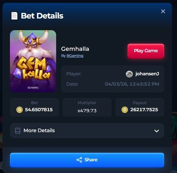Image resolution: width=177 pixels, height=173 pixels.
Task: Click the Play Game button
Action: coord(146,51)
